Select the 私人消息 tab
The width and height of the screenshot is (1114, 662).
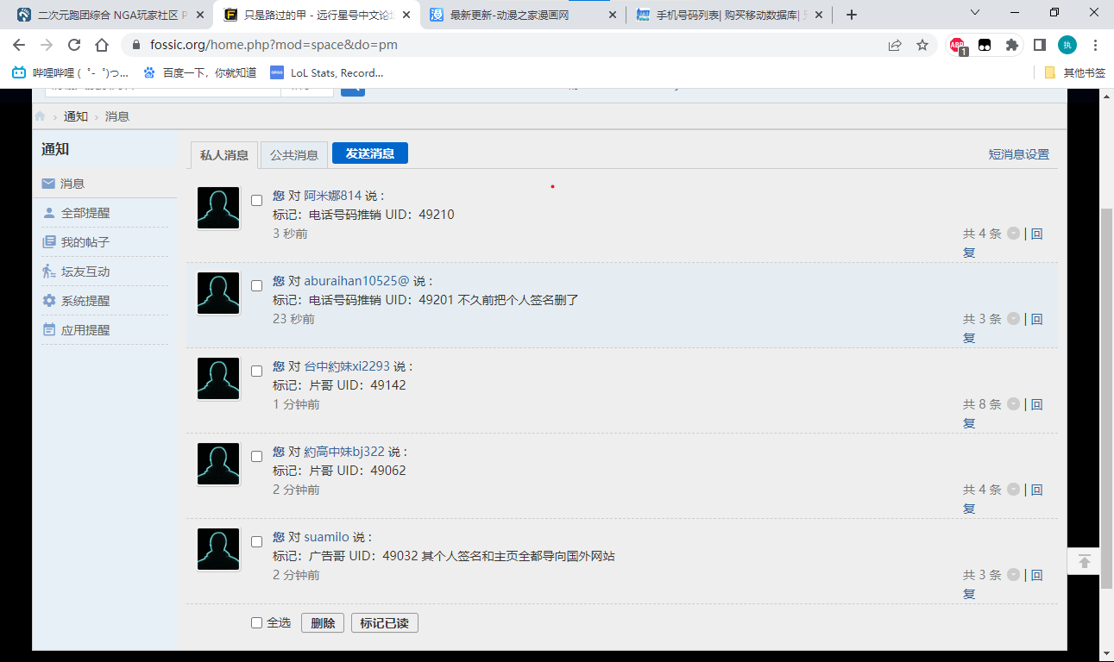click(x=223, y=154)
